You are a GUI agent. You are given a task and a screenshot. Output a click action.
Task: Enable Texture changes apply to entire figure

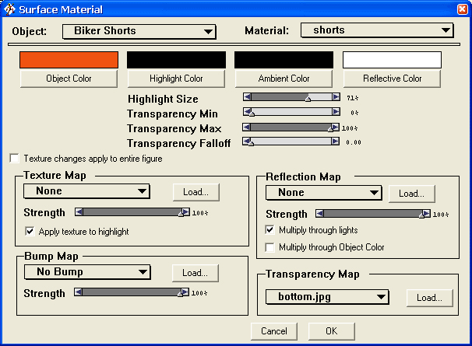point(14,158)
